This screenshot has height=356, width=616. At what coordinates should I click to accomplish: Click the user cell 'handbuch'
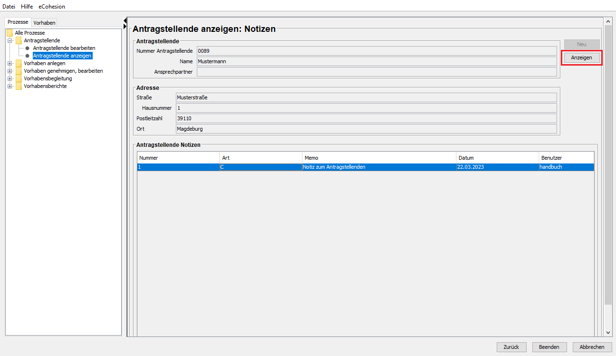[566, 167]
